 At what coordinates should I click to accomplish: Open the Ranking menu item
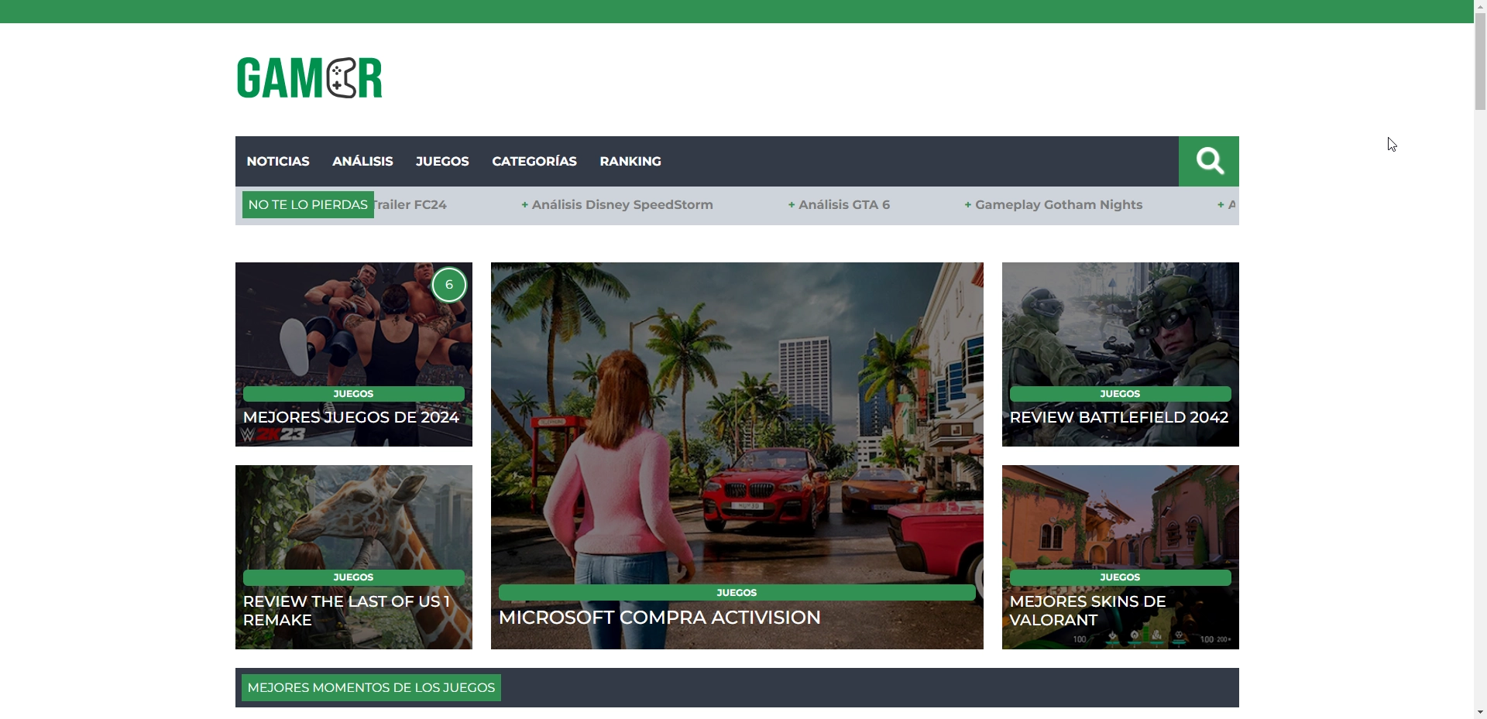coord(630,161)
